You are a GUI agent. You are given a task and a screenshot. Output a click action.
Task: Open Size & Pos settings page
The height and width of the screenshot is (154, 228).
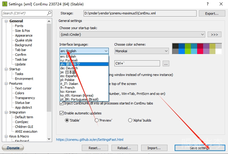click(x=22, y=31)
